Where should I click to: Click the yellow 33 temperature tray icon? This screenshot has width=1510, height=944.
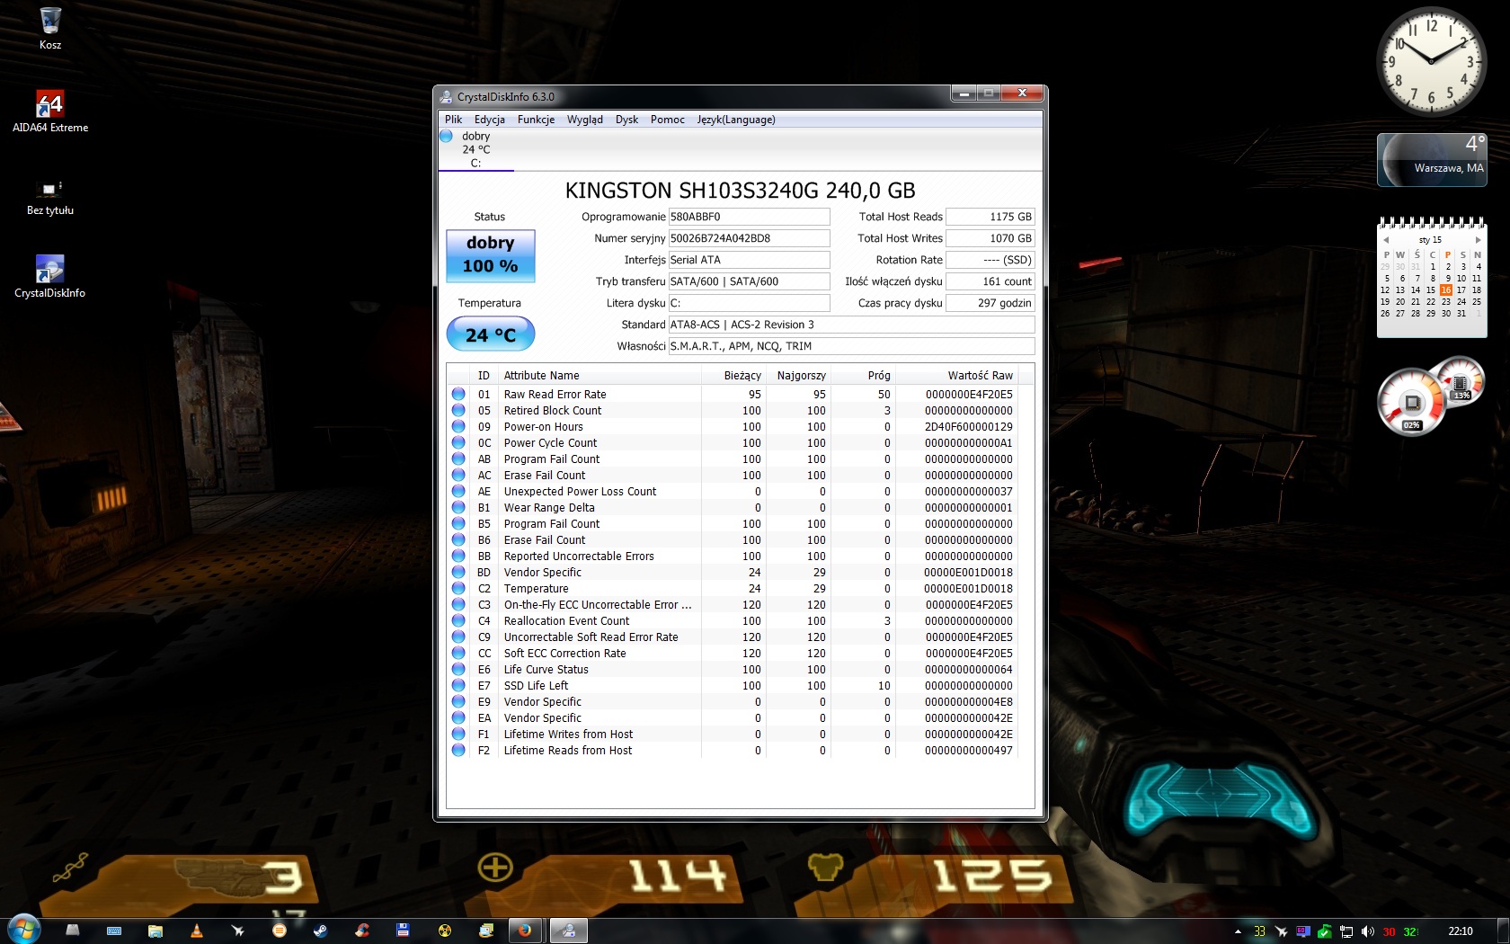pyautogui.click(x=1259, y=931)
